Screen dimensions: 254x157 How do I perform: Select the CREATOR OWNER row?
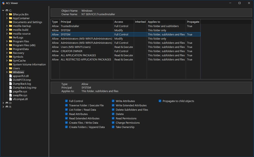click(126, 51)
